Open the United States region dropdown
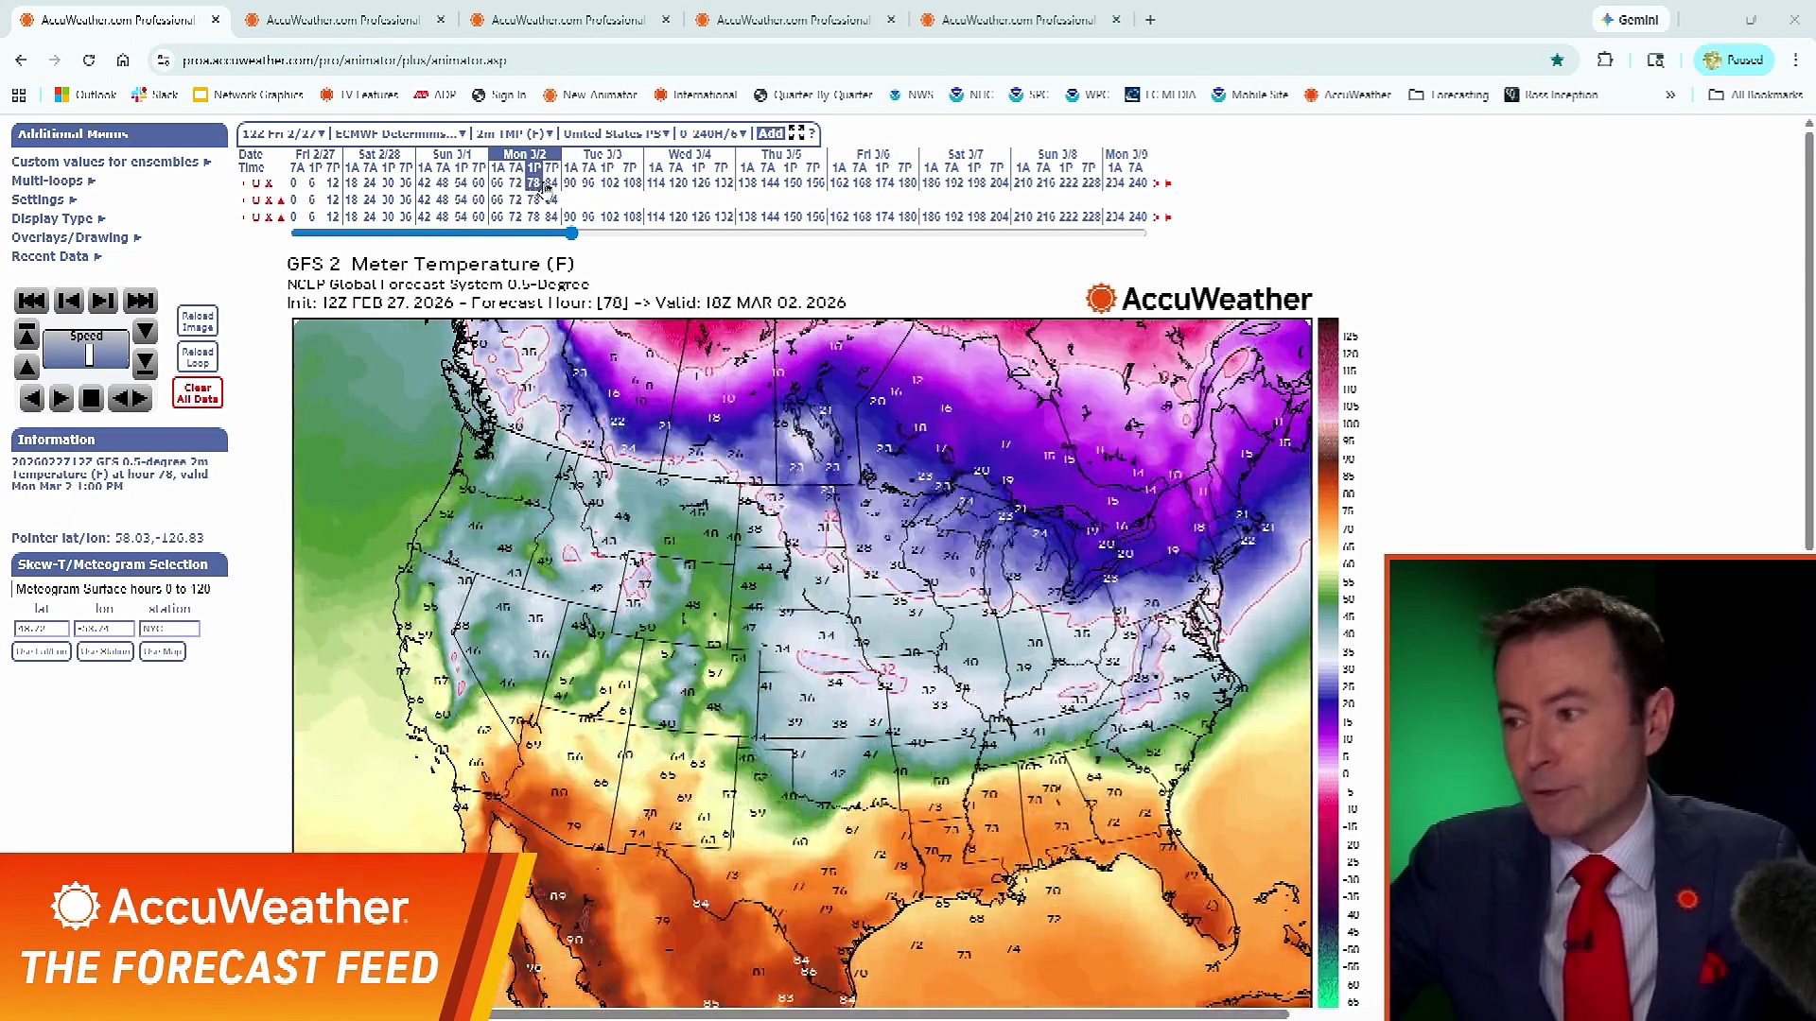This screenshot has height=1021, width=1816. (x=617, y=133)
